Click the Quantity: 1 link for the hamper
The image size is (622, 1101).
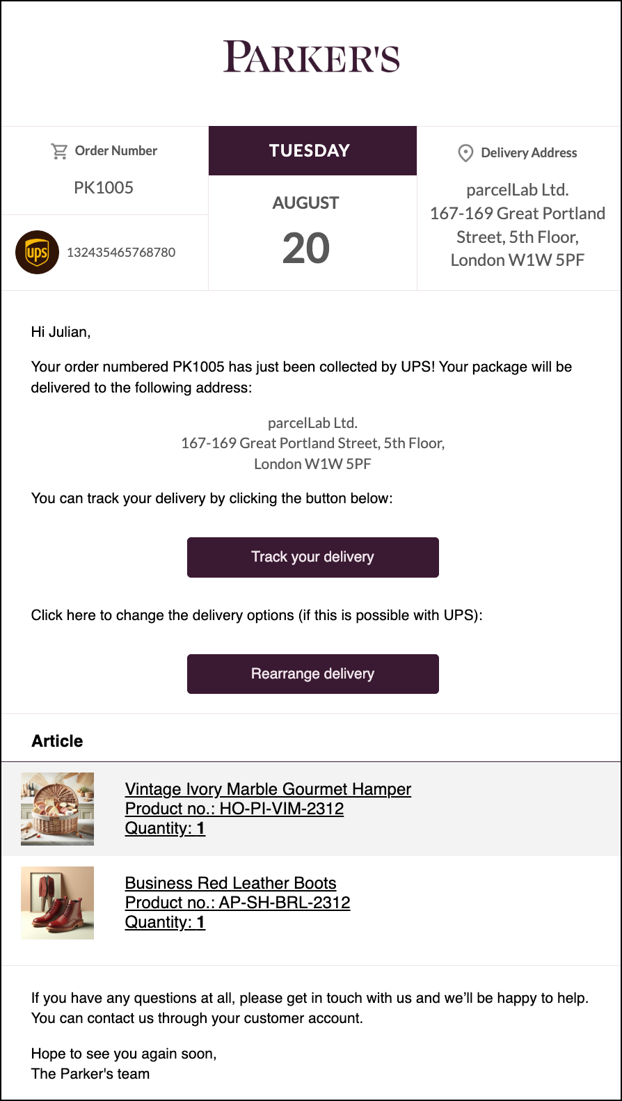[x=165, y=828]
